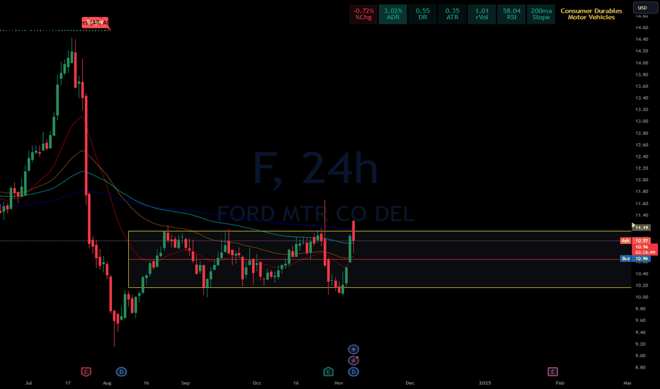660x389 pixels.
Task: Click the blue dividend D marker near Nov
Action: click(x=353, y=372)
